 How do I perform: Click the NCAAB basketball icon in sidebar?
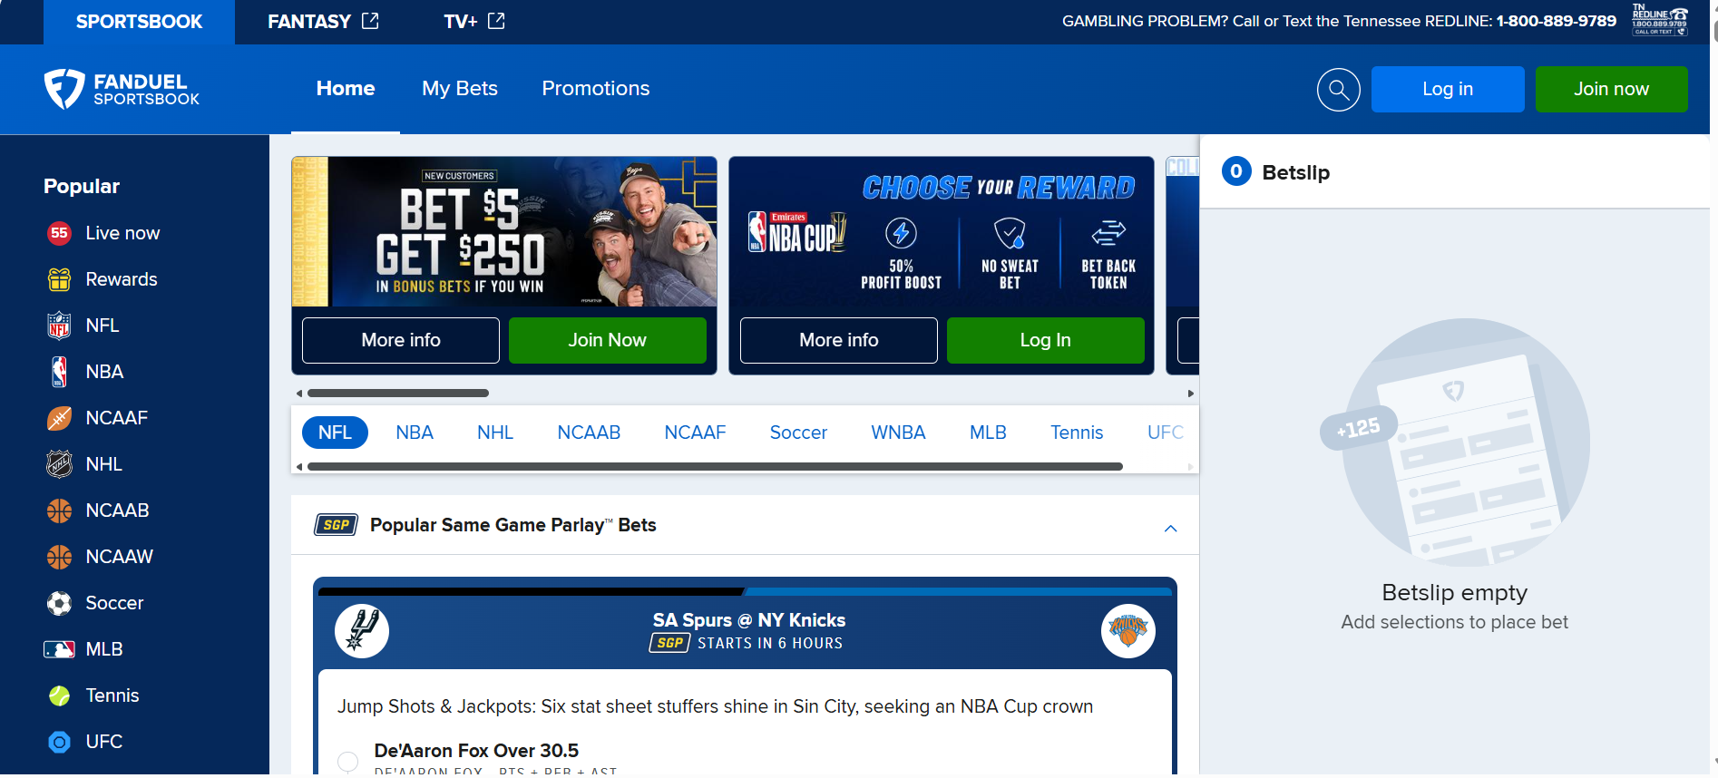pyautogui.click(x=59, y=511)
